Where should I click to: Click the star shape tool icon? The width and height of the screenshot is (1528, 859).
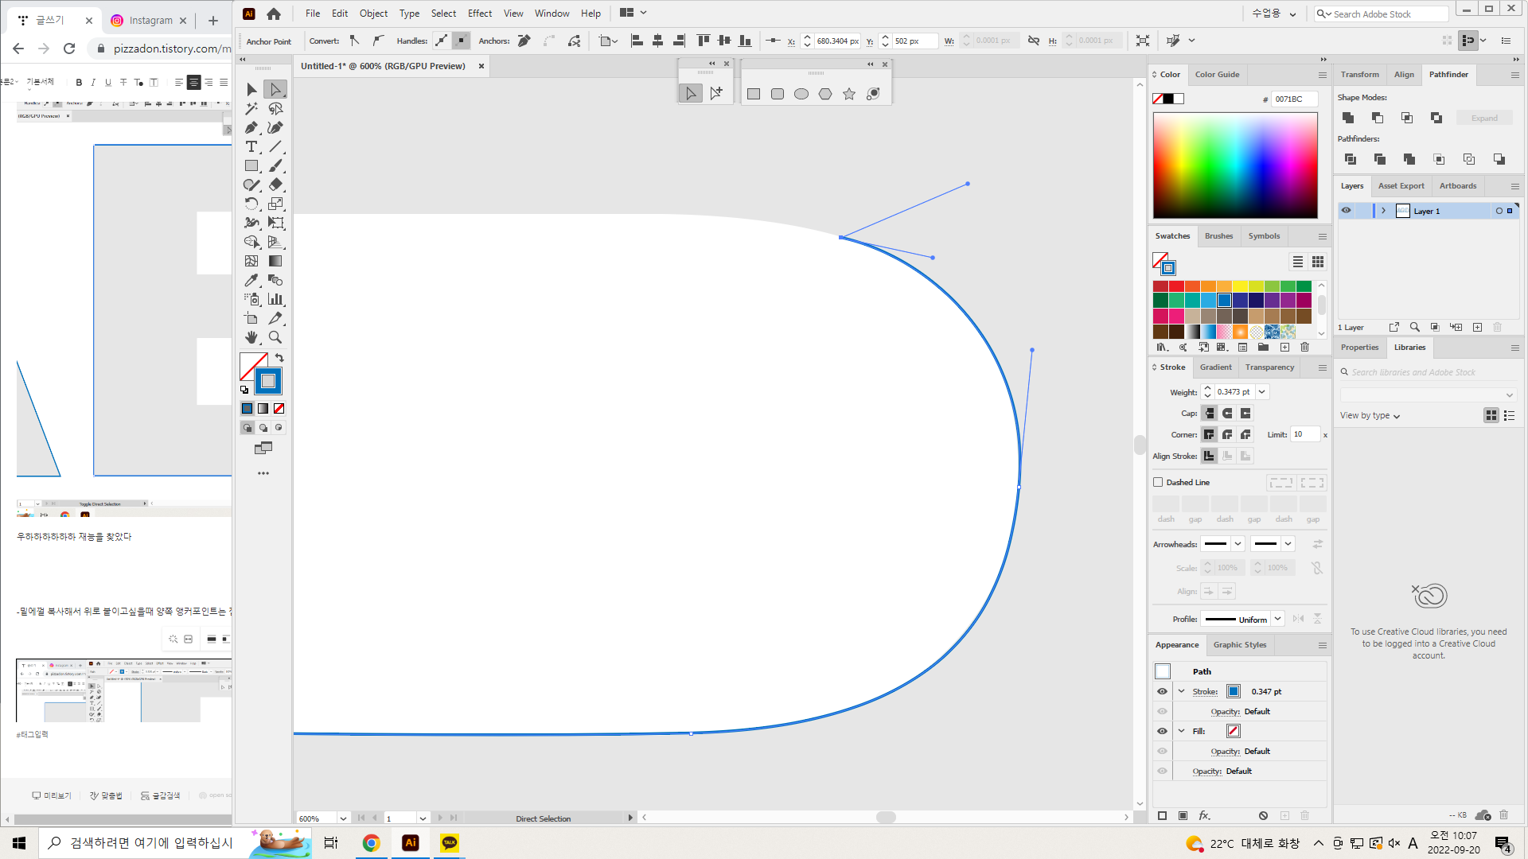click(849, 94)
